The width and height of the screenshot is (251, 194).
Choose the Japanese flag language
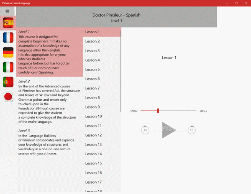coord(8,97)
